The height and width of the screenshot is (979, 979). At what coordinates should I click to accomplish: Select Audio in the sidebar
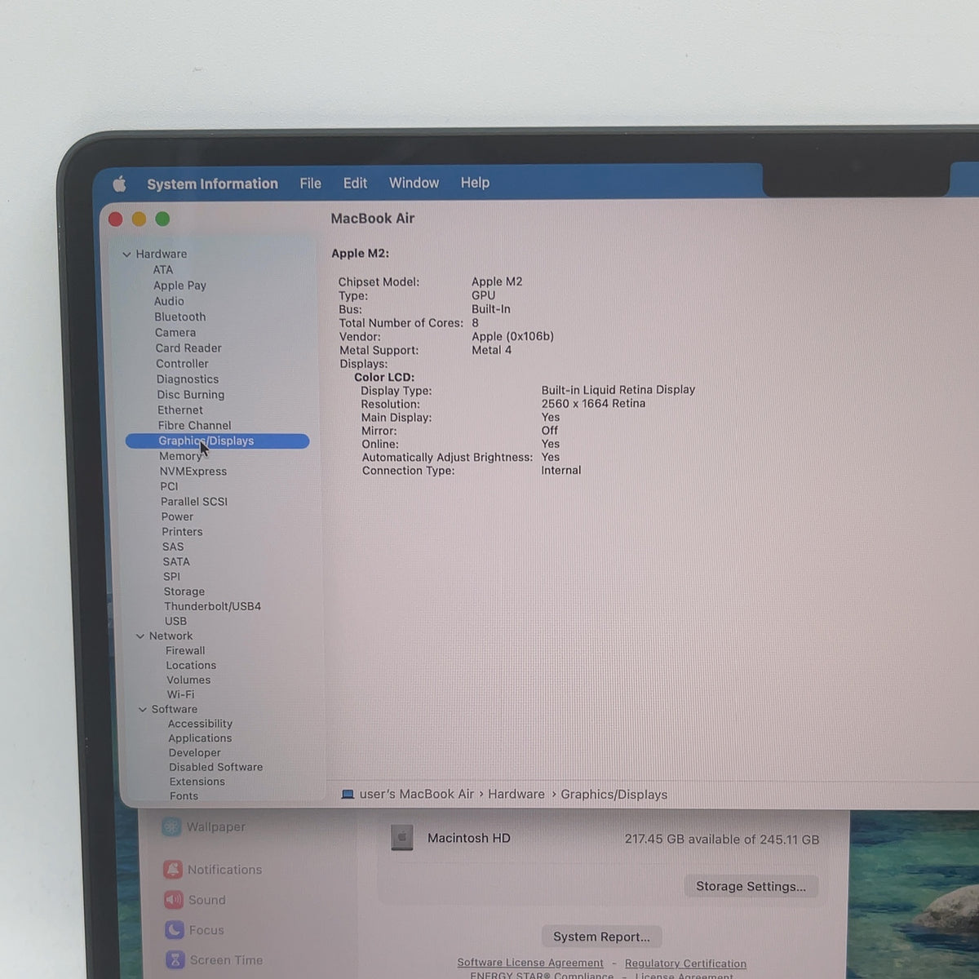tap(169, 301)
